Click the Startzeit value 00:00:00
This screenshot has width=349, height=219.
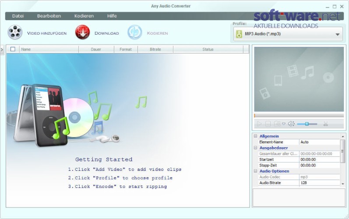[319, 159]
